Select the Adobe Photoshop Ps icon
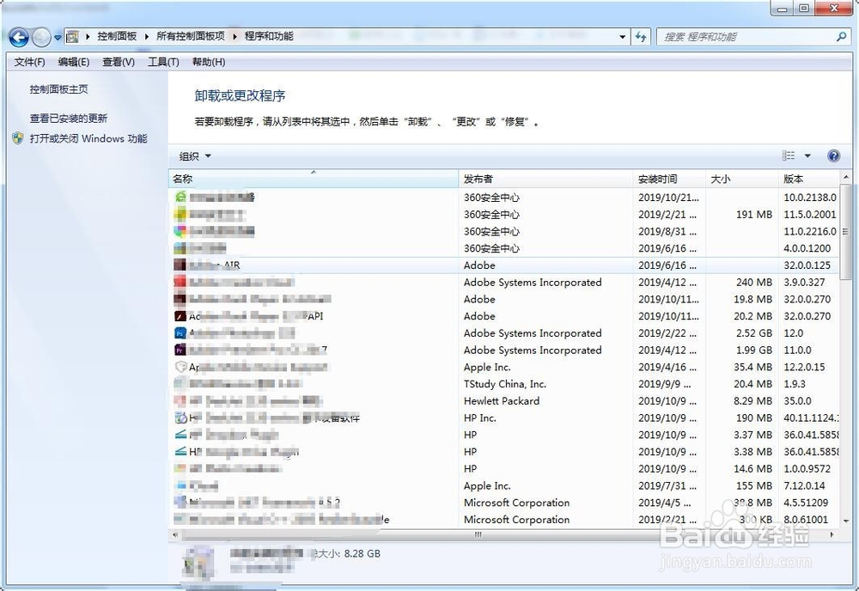 (181, 333)
